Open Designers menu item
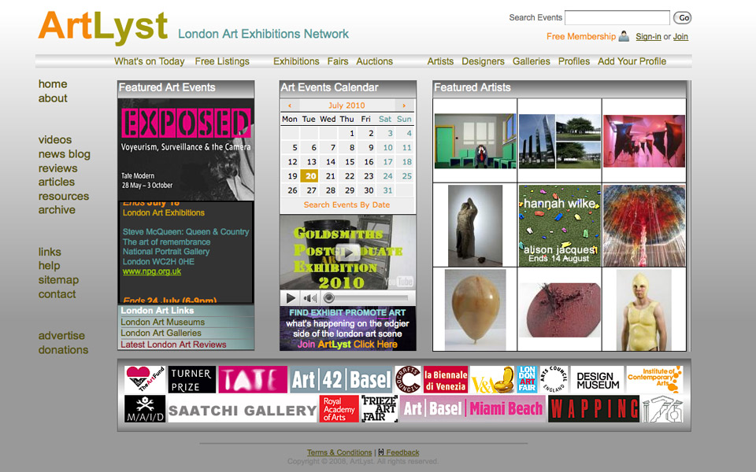This screenshot has width=756, height=472. 483,61
